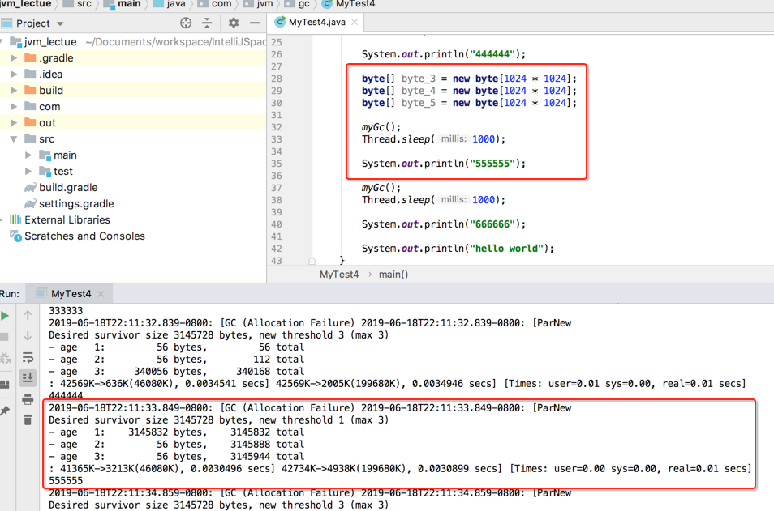This screenshot has height=511, width=774.
Task: Pin the run tab
Action: pyautogui.click(x=4, y=411)
